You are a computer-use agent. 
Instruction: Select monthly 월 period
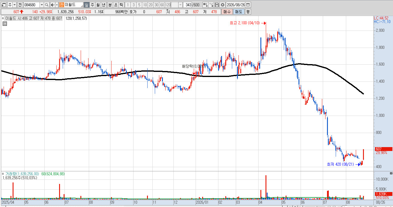pyautogui.click(x=98, y=5)
